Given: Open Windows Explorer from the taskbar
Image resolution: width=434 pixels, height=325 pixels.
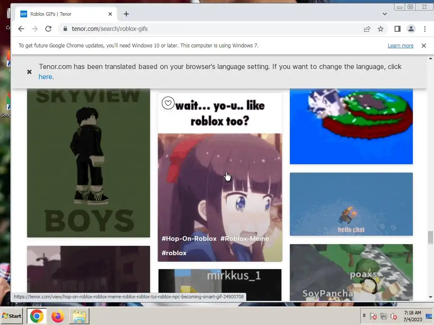Looking at the screenshot, I should point(79,316).
